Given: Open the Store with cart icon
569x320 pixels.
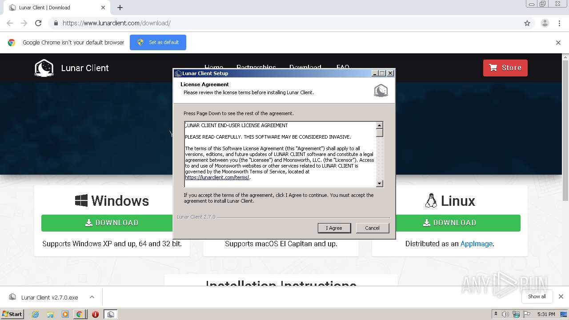Looking at the screenshot, I should 505,68.
